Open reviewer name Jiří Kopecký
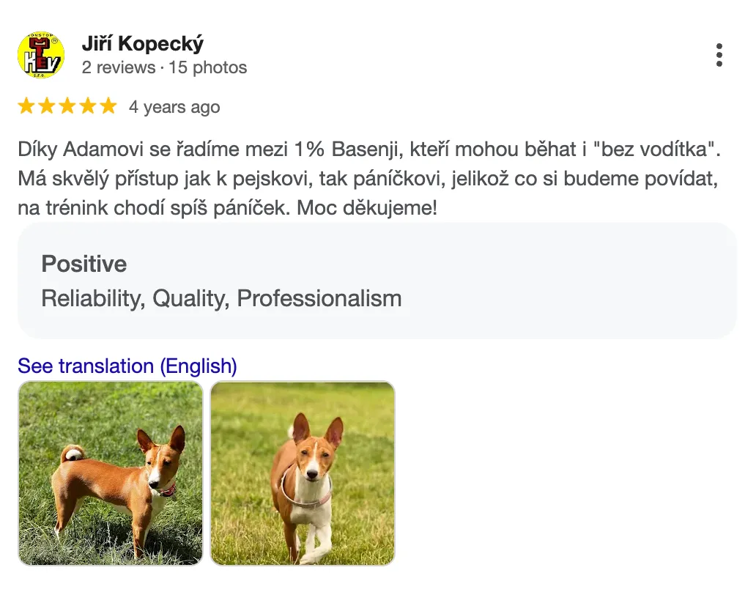 click(142, 44)
